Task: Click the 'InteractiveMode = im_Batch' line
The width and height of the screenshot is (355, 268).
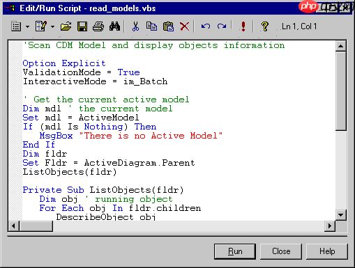Action: (95, 81)
